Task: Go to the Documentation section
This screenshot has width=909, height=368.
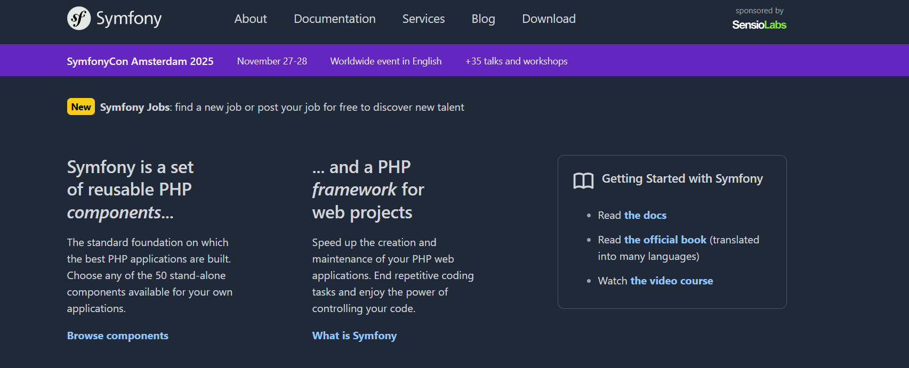Action: click(x=334, y=19)
